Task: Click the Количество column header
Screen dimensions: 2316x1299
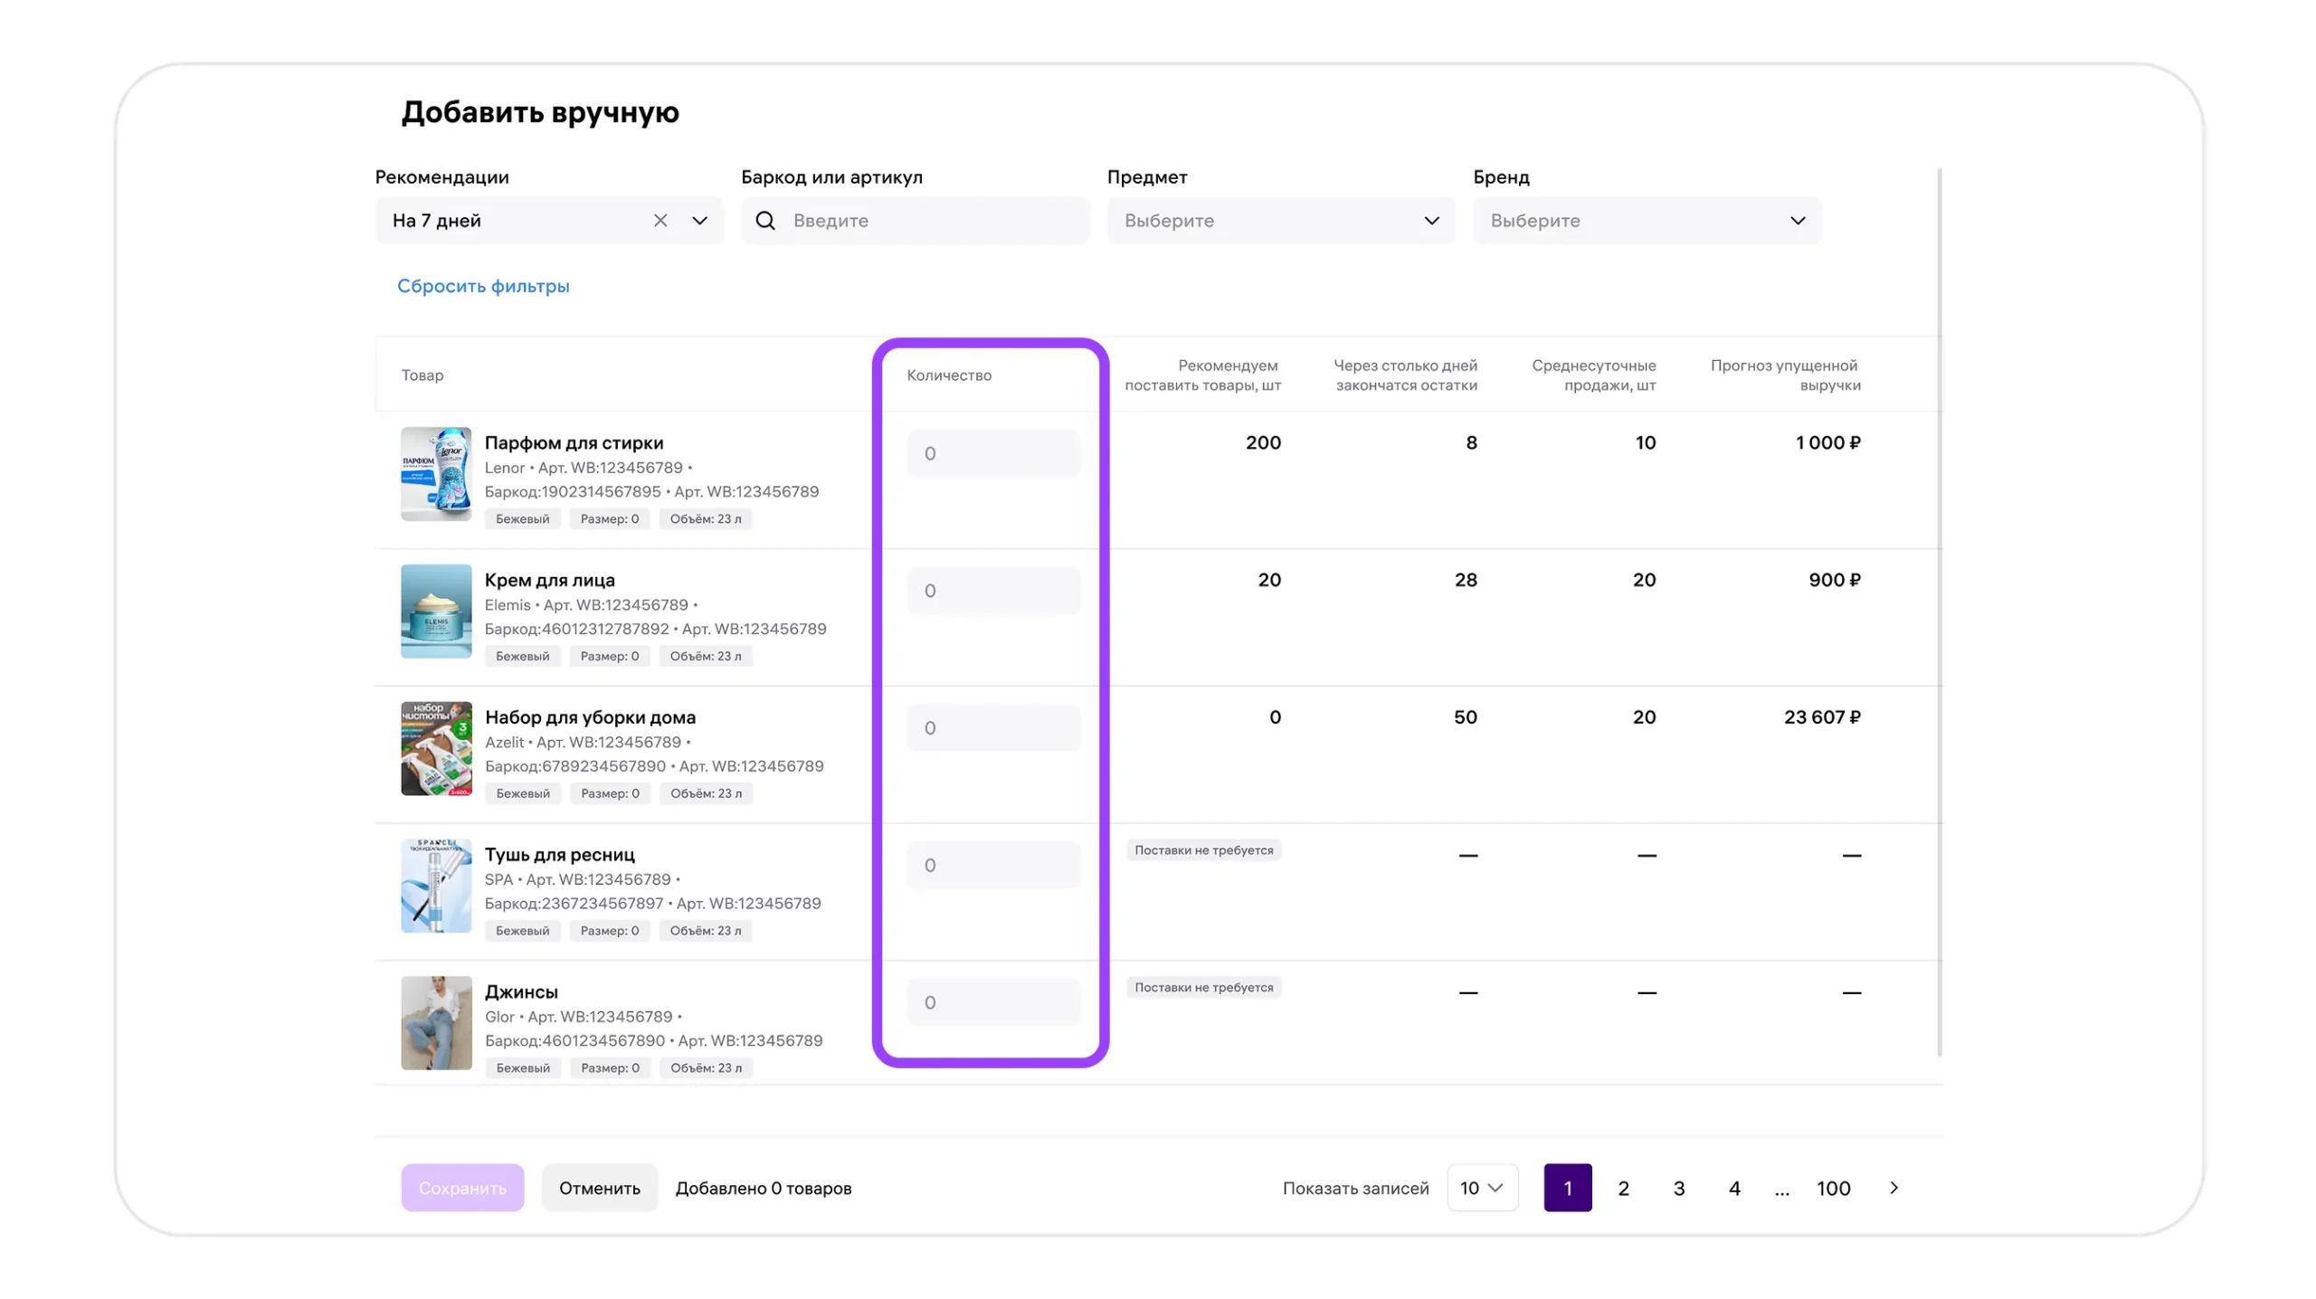Action: (949, 375)
